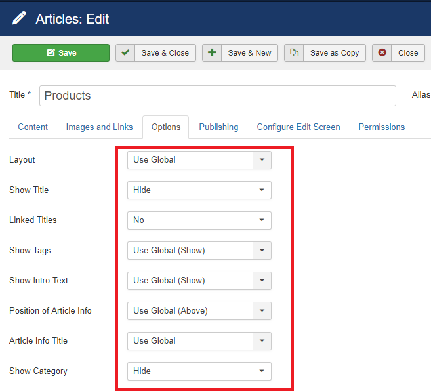Open the Show Title dropdown
The image size is (431, 391).
pyautogui.click(x=199, y=190)
